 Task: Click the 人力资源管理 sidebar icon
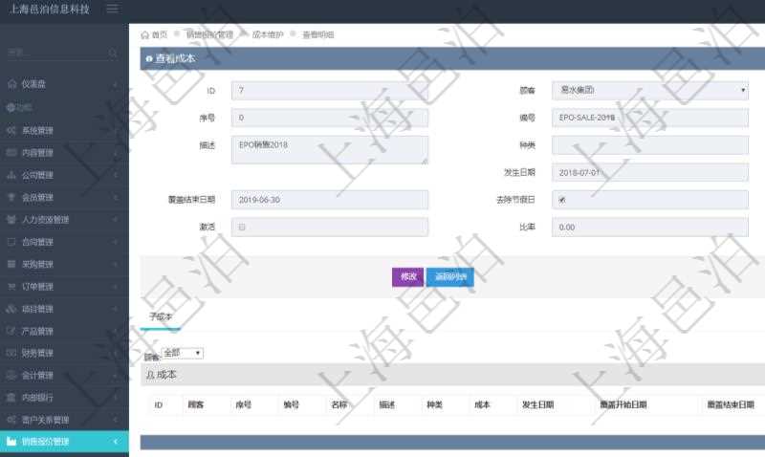(x=11, y=220)
